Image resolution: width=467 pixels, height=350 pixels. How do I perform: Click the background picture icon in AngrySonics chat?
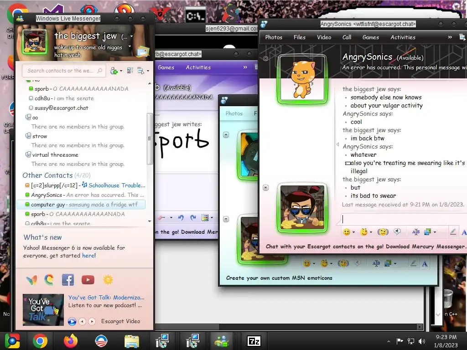428,232
